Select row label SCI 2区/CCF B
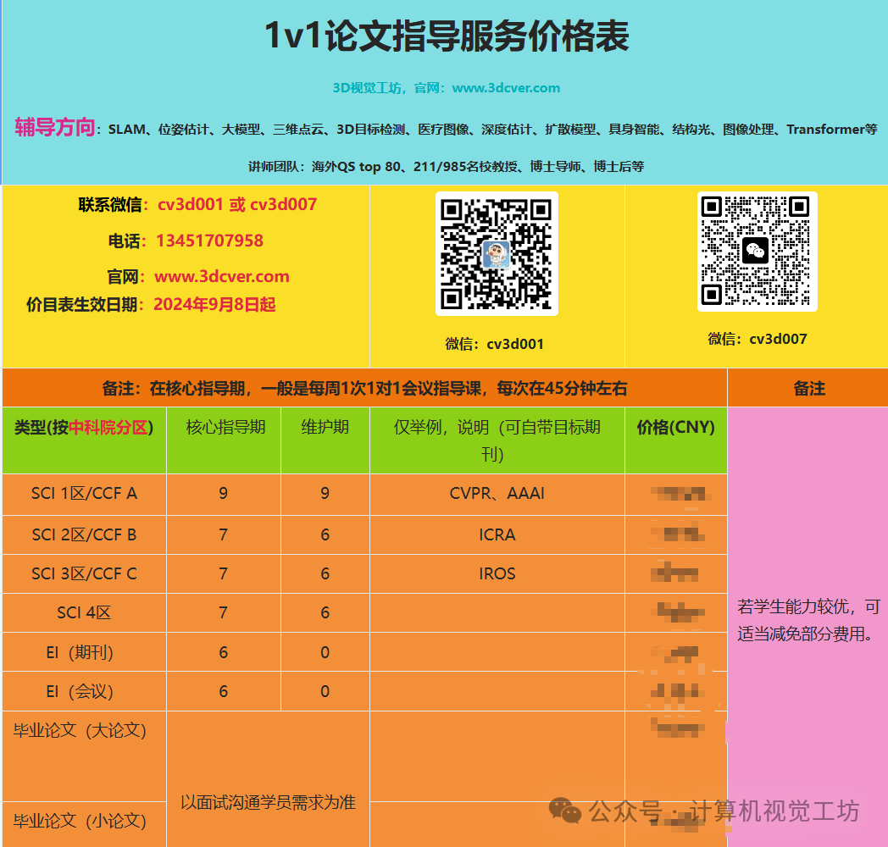This screenshot has width=888, height=847. 84,535
